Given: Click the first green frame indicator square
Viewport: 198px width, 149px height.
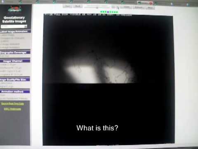Looking at the screenshot, I should point(101,12).
